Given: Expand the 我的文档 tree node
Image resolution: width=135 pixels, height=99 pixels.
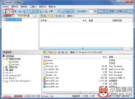Looking at the screenshot, I should (x=4, y=67).
